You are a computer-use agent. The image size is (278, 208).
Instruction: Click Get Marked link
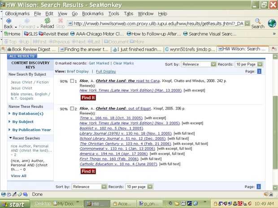coord(99,63)
